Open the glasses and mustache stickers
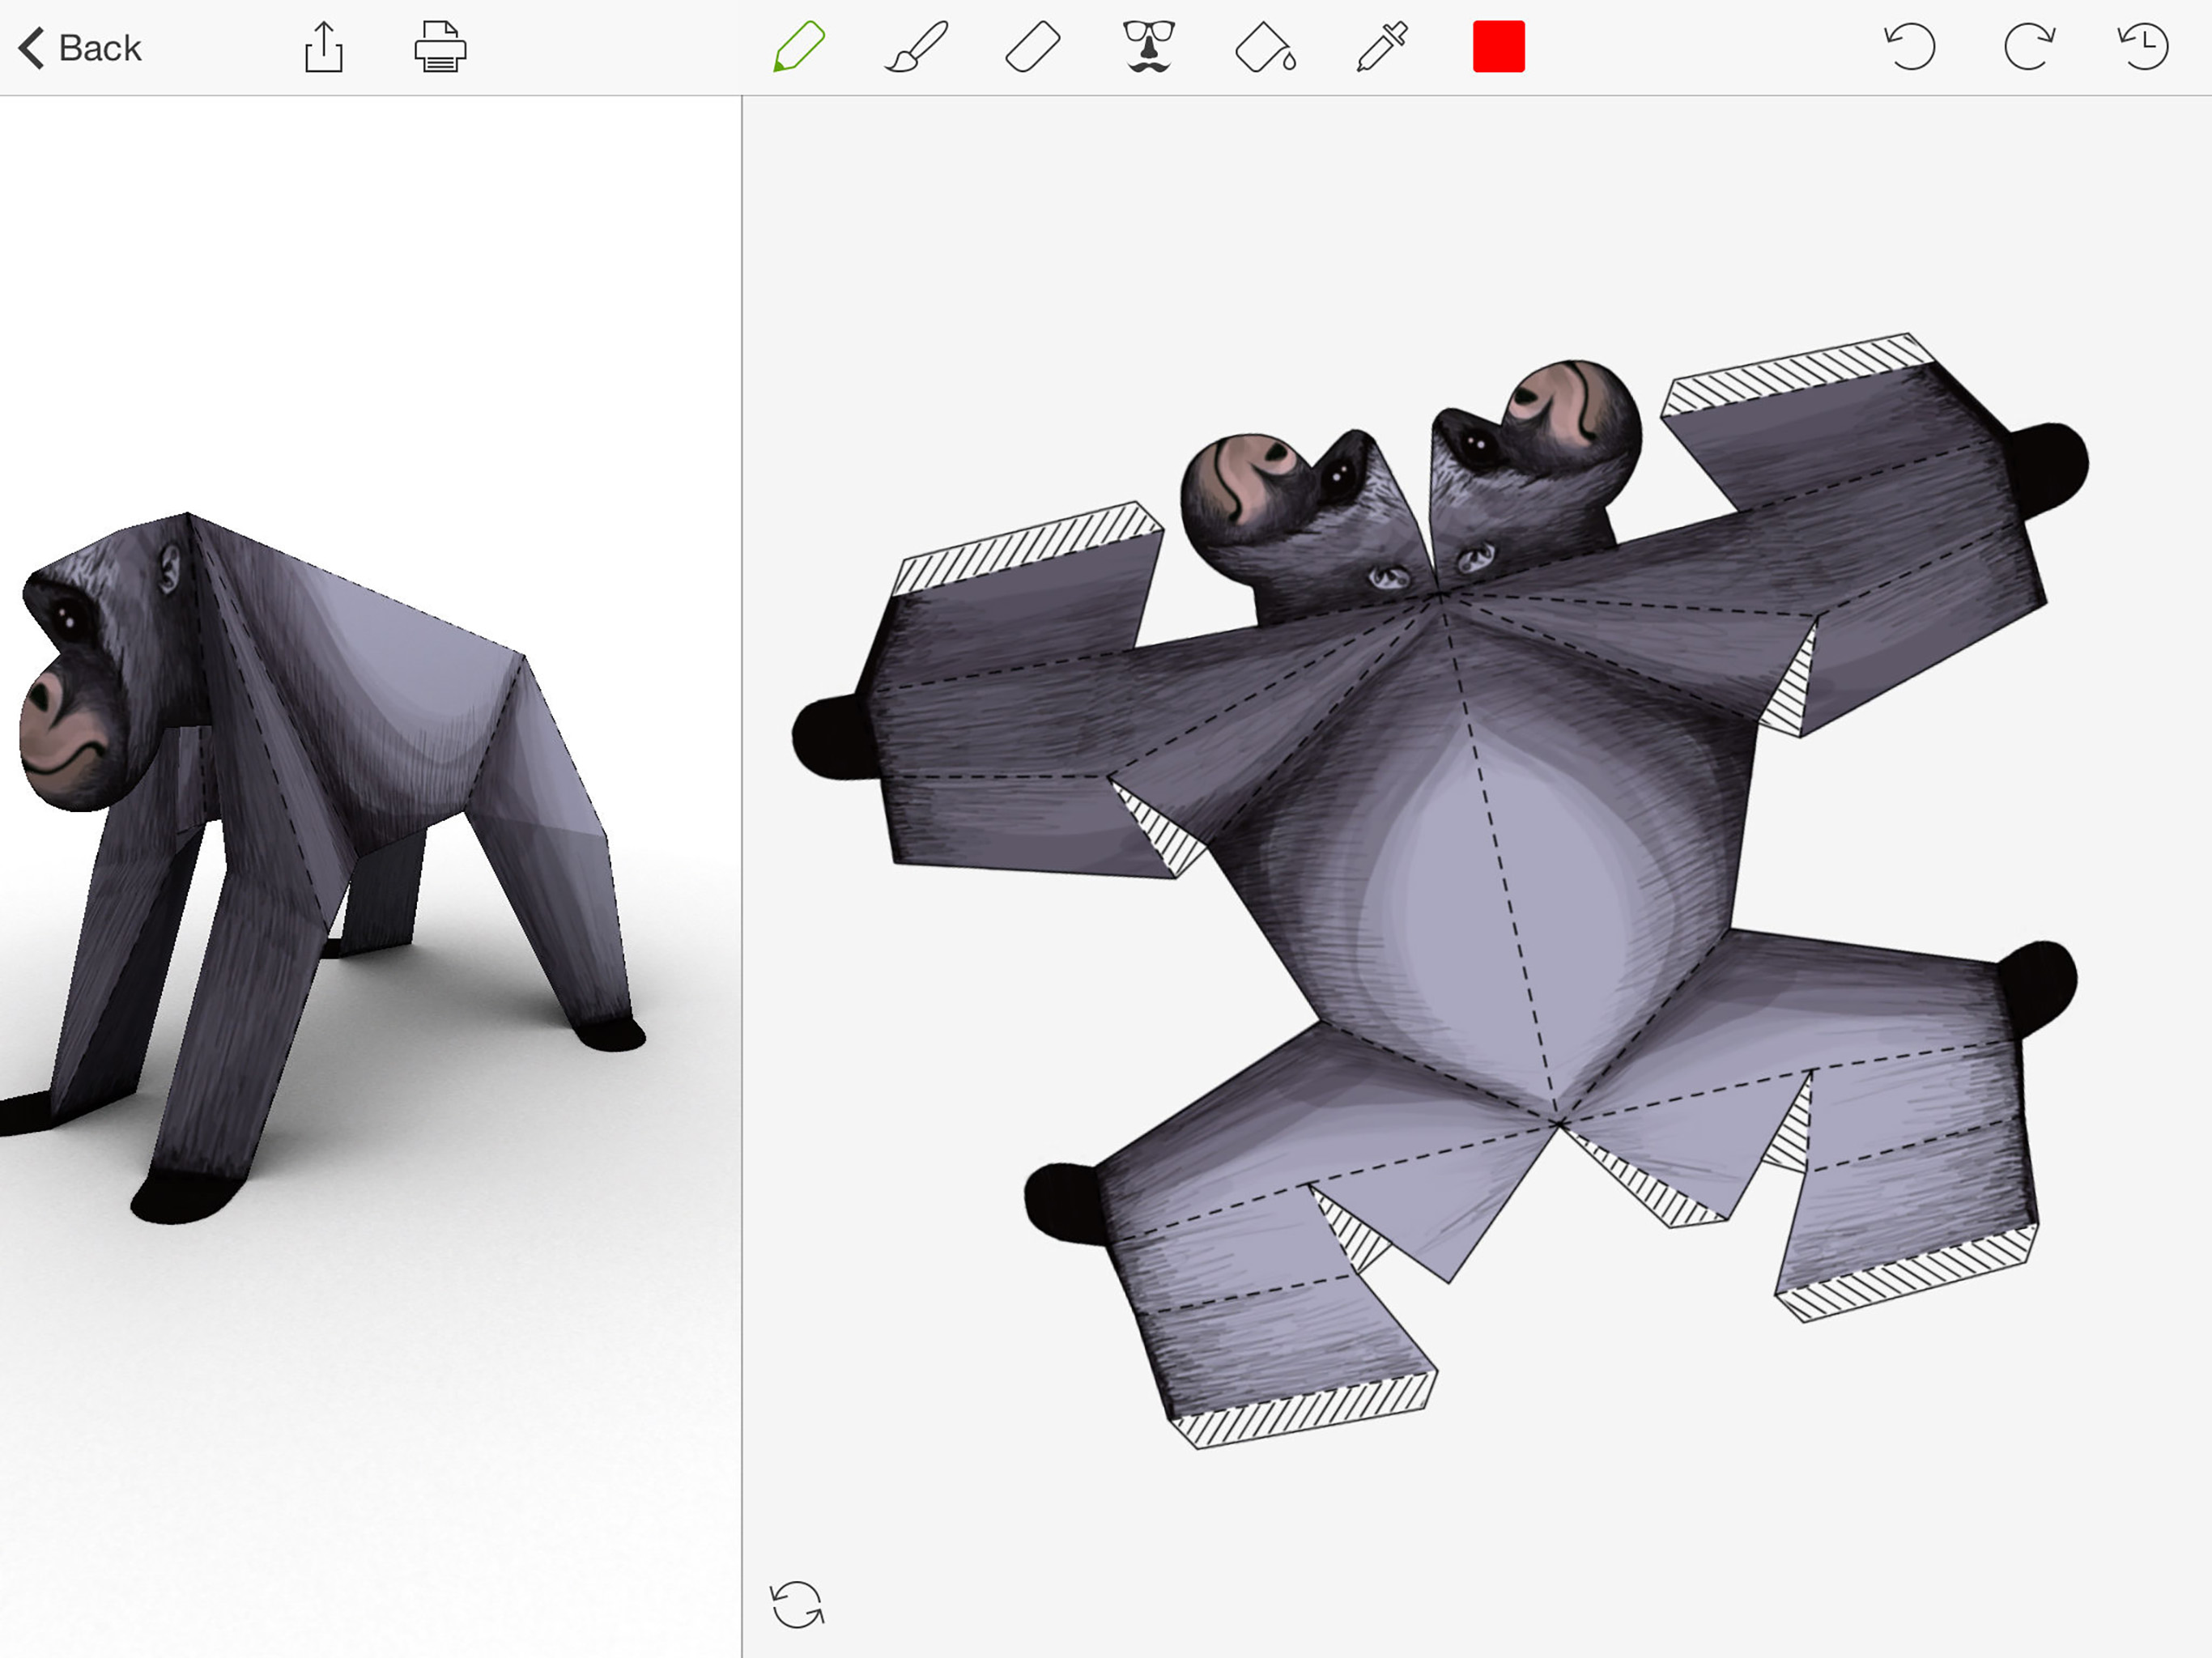The image size is (2212, 1658). [1149, 47]
